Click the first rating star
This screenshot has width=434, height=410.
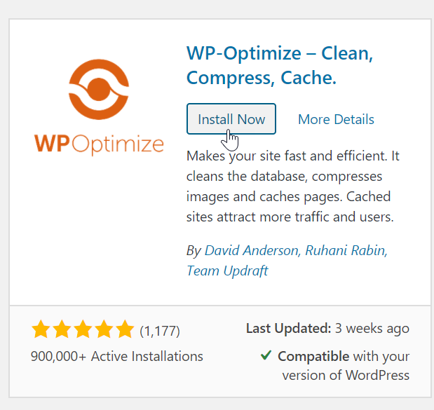point(40,329)
